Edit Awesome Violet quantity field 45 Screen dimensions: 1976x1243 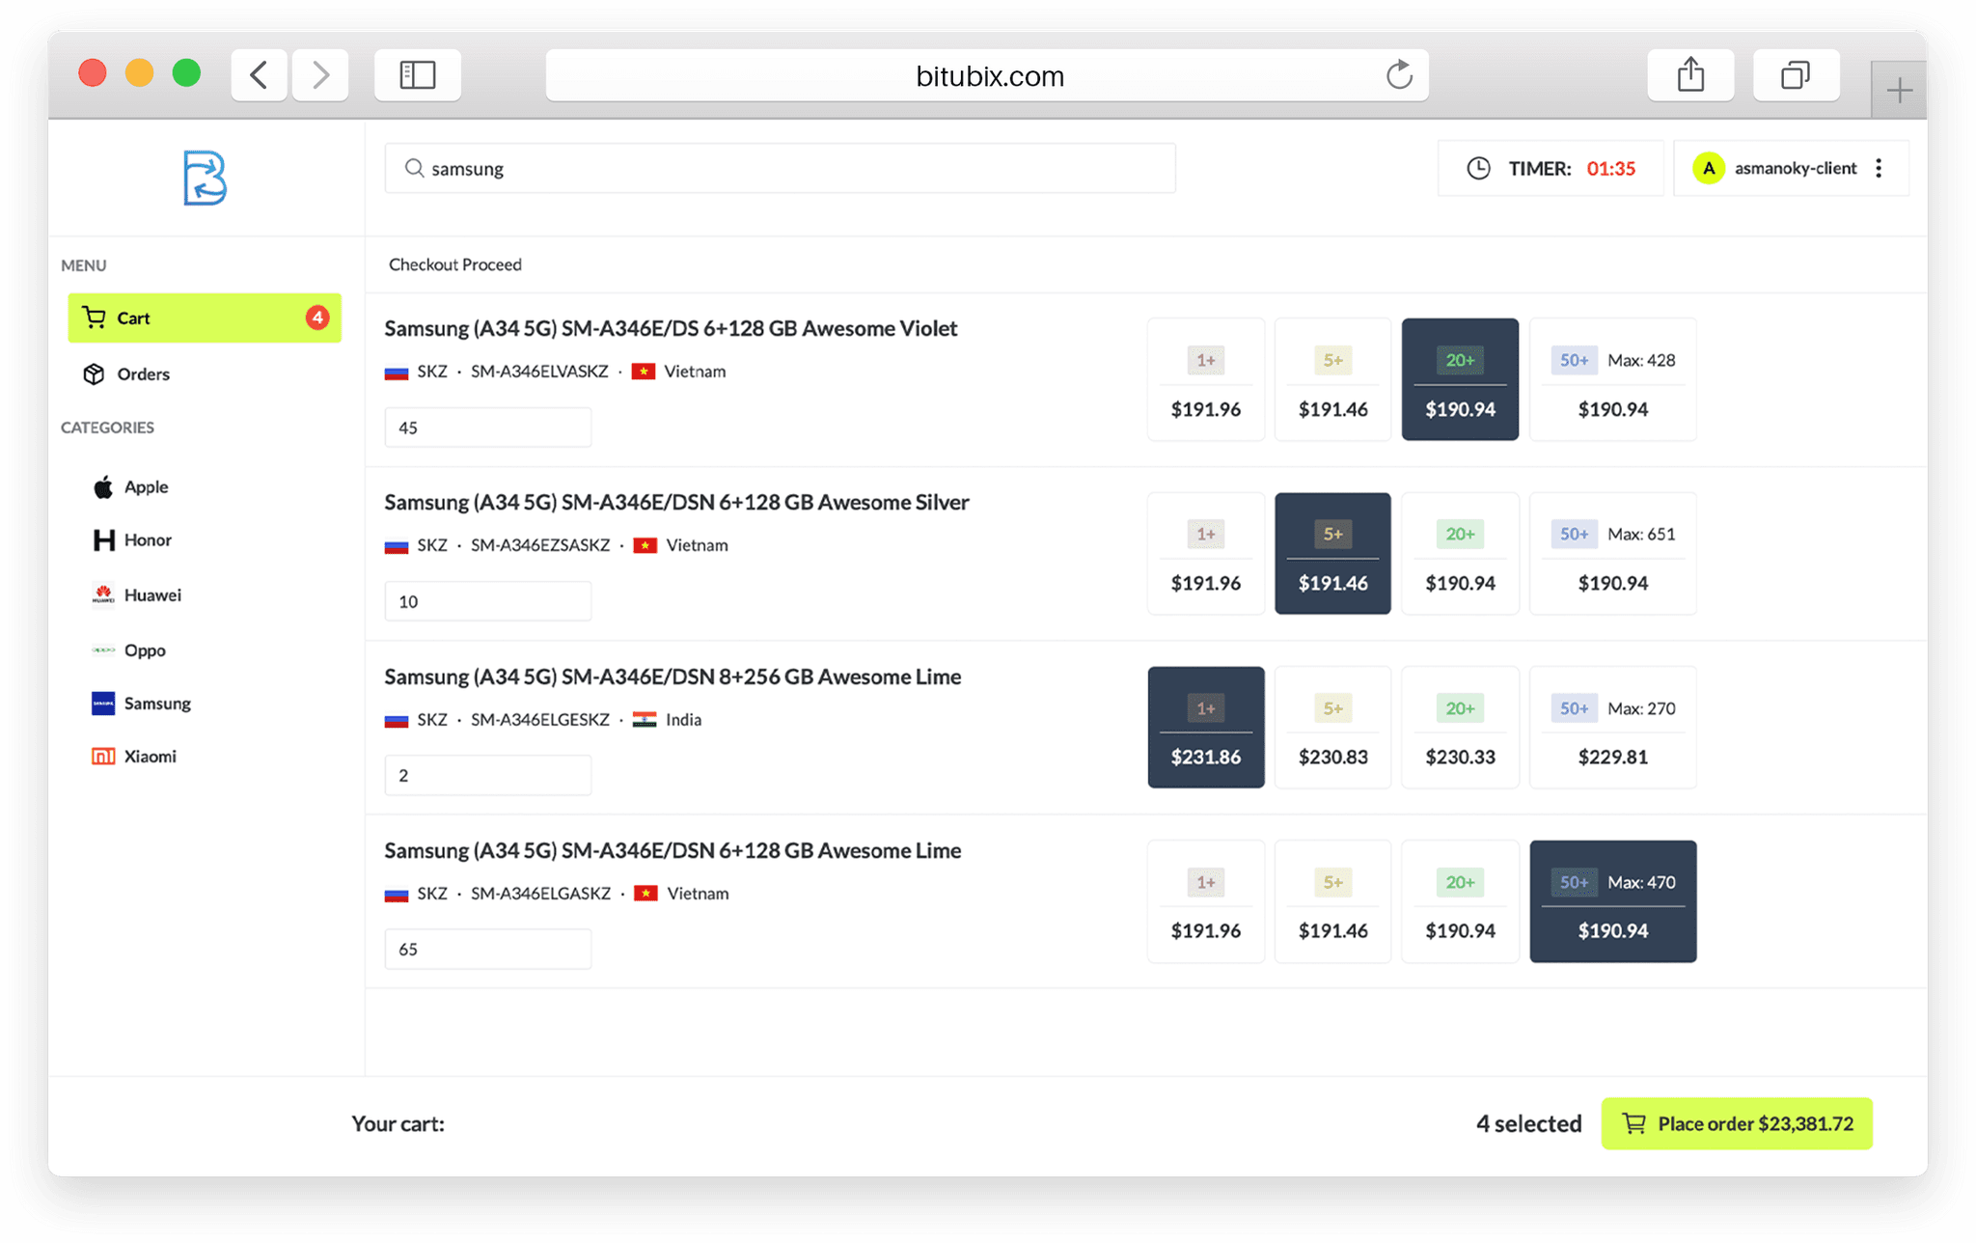coord(488,428)
